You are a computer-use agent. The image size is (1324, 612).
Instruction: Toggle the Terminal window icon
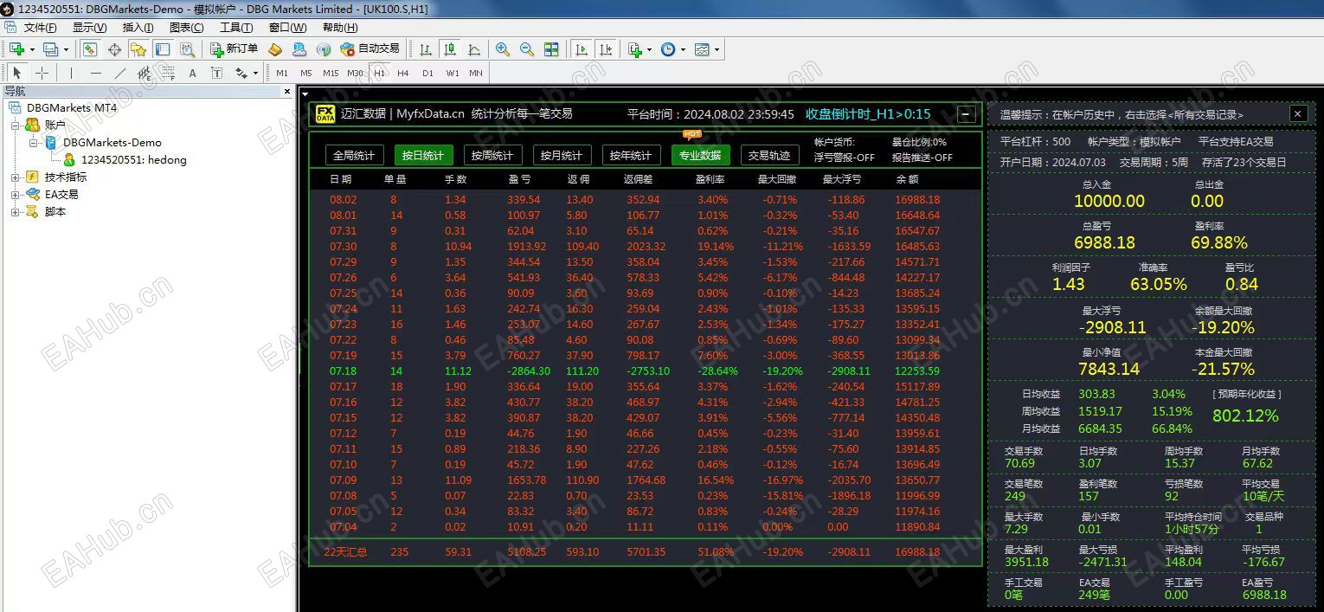point(163,49)
